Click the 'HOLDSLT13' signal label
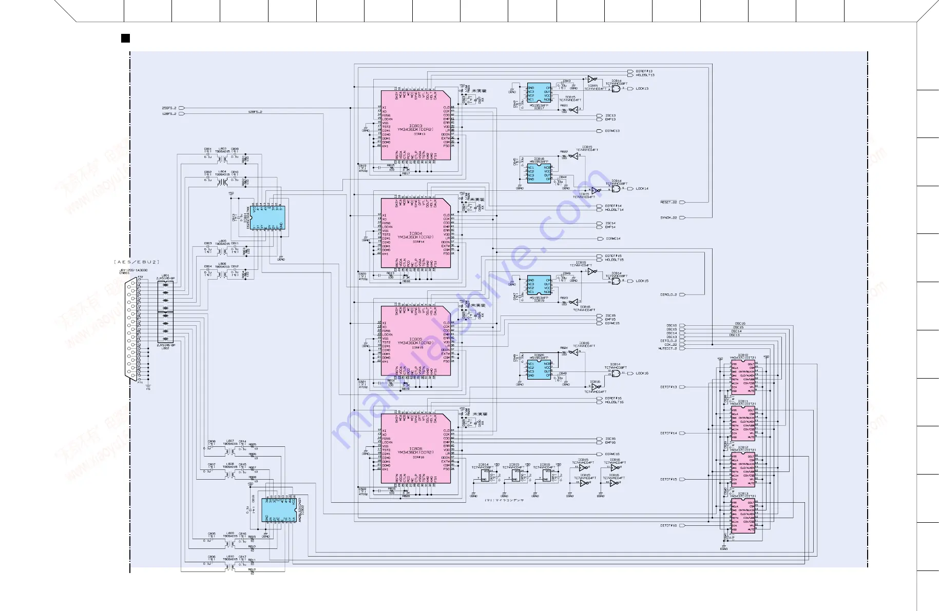This screenshot has height=611, width=939. point(645,75)
